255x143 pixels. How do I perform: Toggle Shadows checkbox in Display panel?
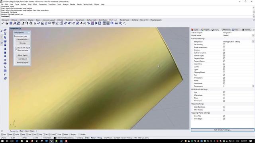pyautogui.click(x=224, y=50)
